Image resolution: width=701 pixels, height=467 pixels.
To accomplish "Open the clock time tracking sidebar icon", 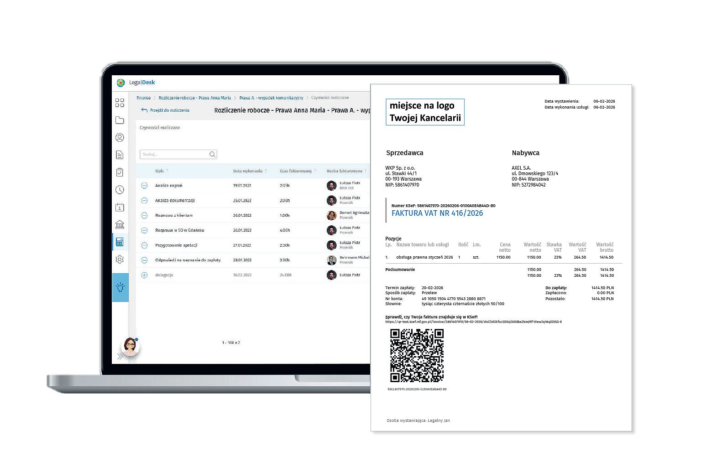I will pyautogui.click(x=120, y=190).
